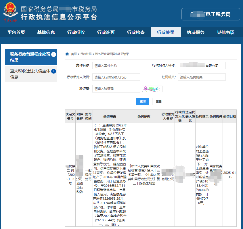The width and height of the screenshot is (243, 229).
Task: Click the arrow icon beside 重大税收违法失信主体信息
Action: [x=53, y=71]
